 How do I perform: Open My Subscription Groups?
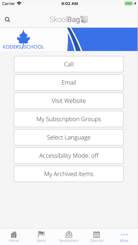click(69, 119)
